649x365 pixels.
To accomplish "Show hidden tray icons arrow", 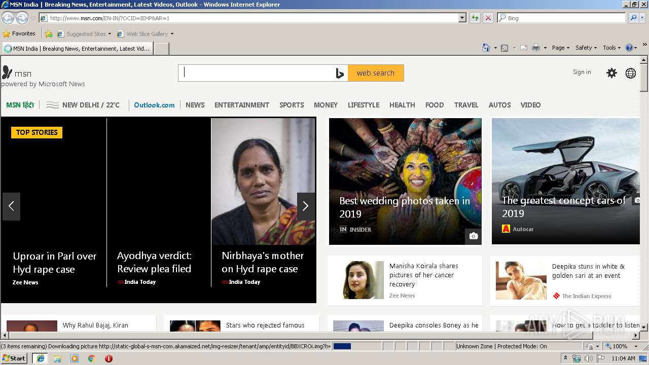I will [565, 358].
